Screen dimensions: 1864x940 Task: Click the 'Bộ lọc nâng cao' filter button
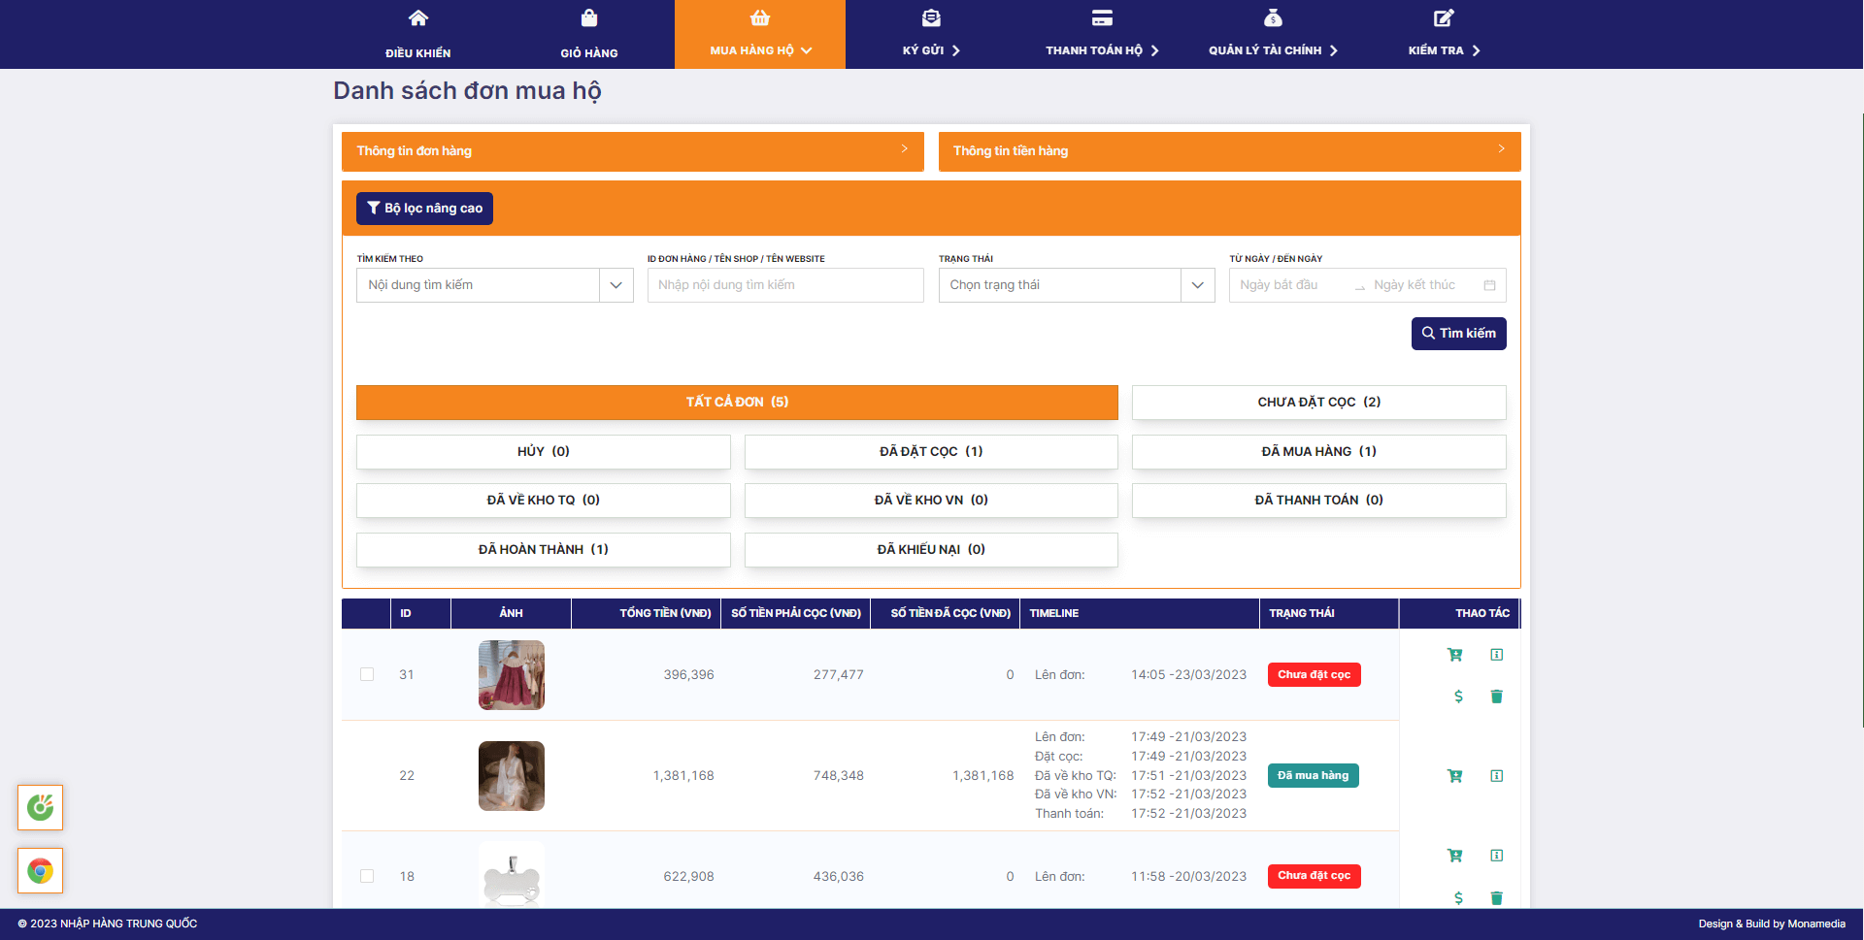click(x=424, y=209)
